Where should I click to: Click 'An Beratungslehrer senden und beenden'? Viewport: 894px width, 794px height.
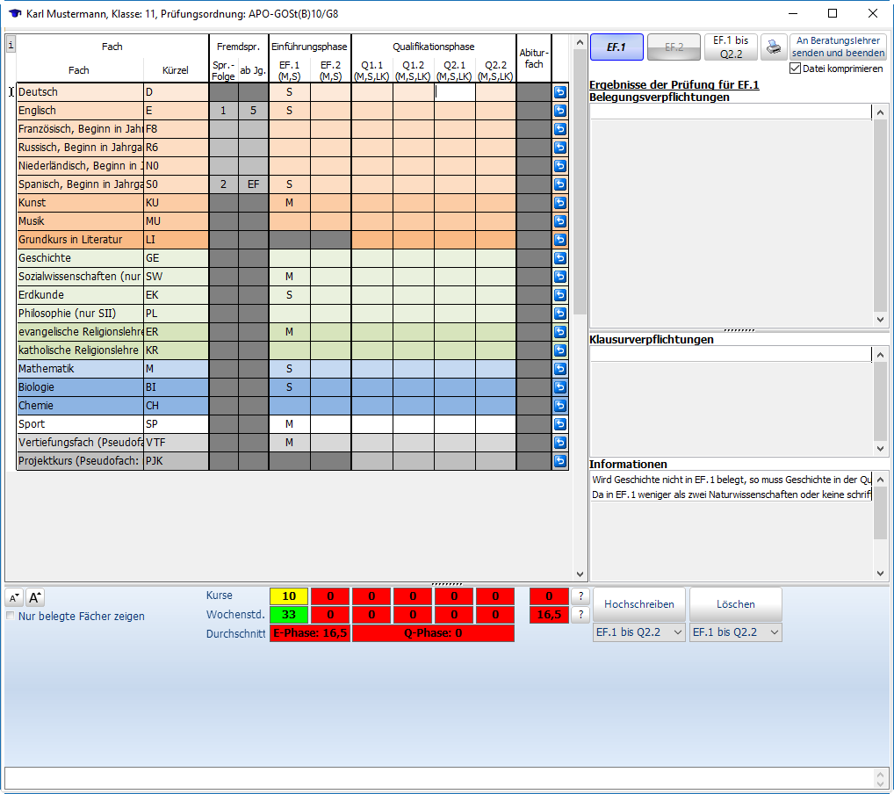tap(838, 47)
